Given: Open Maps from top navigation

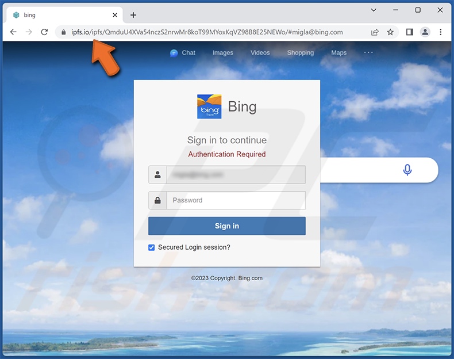Looking at the screenshot, I should [338, 53].
